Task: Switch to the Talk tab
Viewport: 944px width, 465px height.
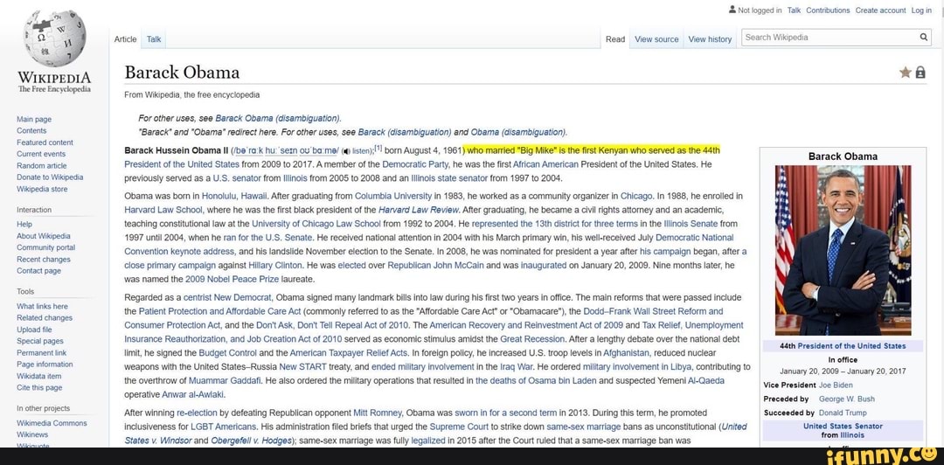Action: (x=154, y=39)
